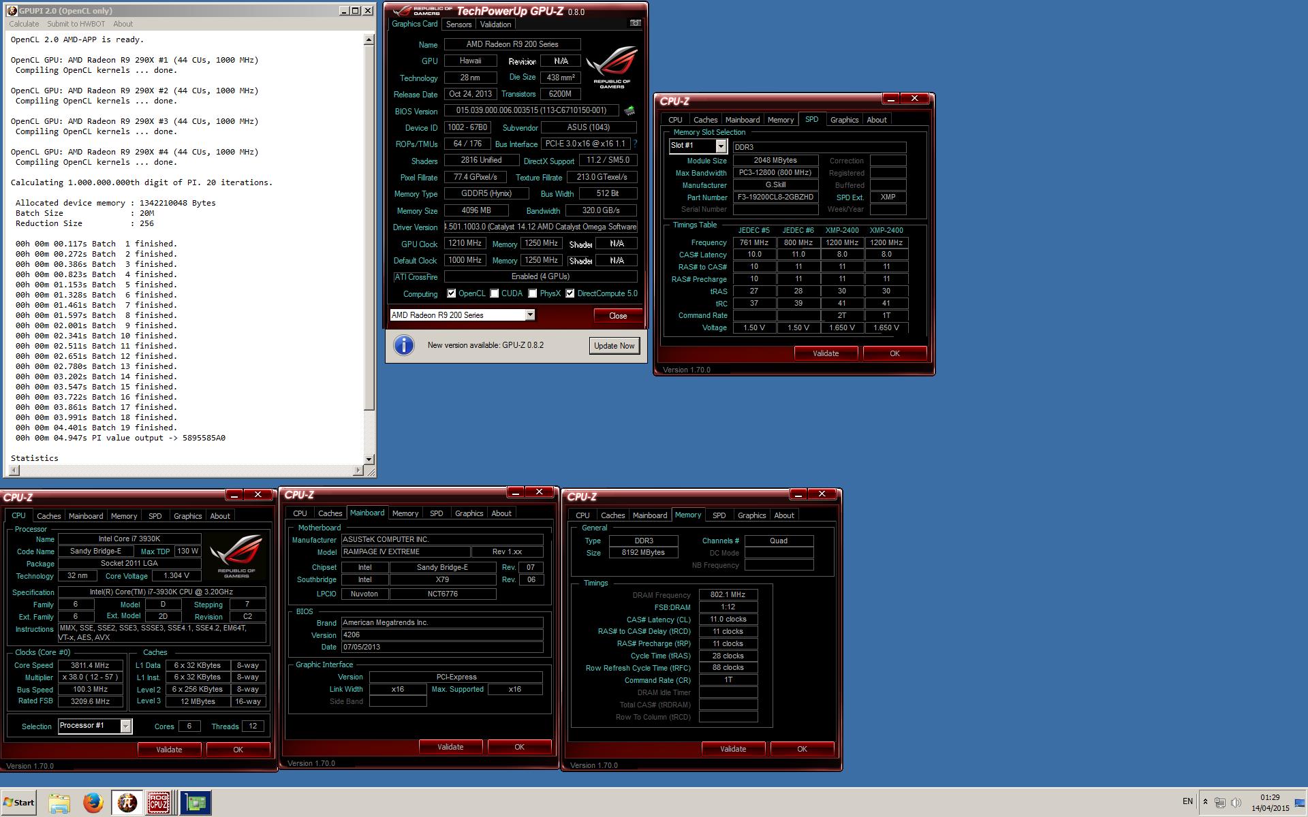Image resolution: width=1308 pixels, height=817 pixels.
Task: Click the BIOS Version value field in GPU-Z
Action: click(x=531, y=110)
